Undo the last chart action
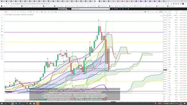The image size is (187, 105). pos(51,12)
